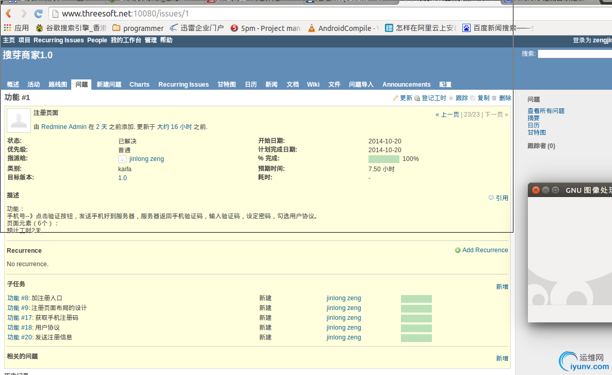Click progress bar of 功能 #8 row

[416, 299]
